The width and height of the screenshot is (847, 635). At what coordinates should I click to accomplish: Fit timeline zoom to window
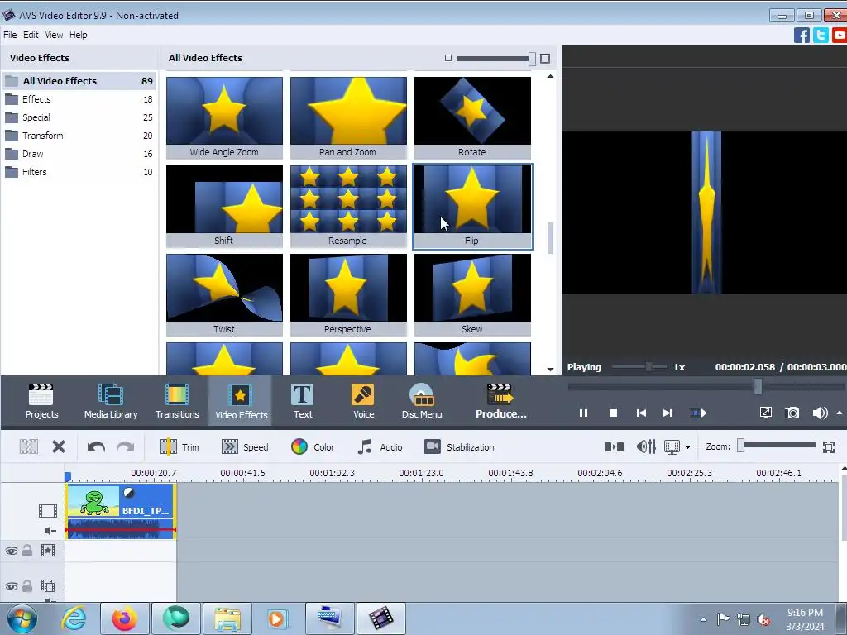tap(829, 446)
